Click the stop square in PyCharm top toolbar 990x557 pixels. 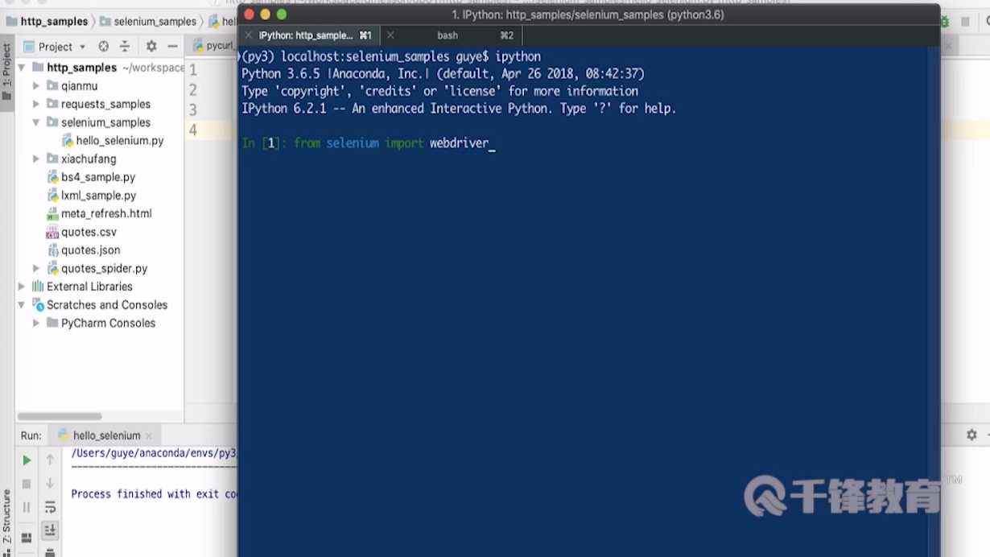point(966,22)
